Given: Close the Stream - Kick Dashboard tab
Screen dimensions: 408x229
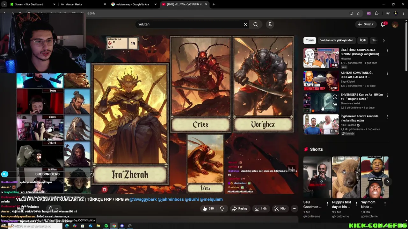Looking at the screenshot, I should tap(54, 4).
